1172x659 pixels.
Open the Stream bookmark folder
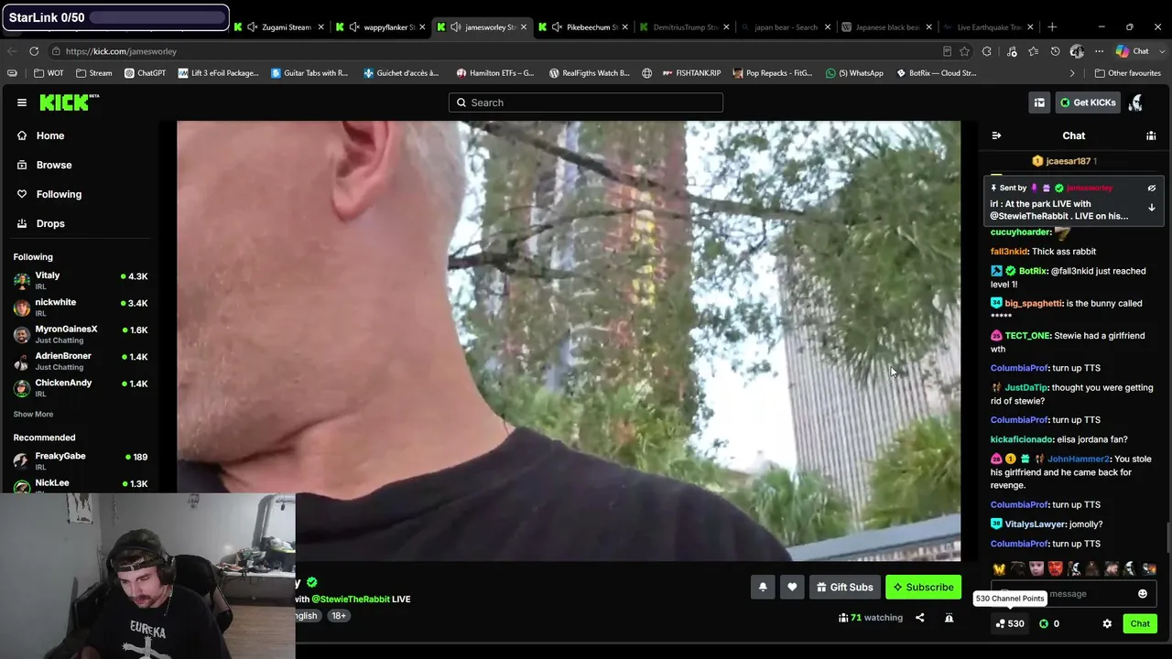coord(94,73)
